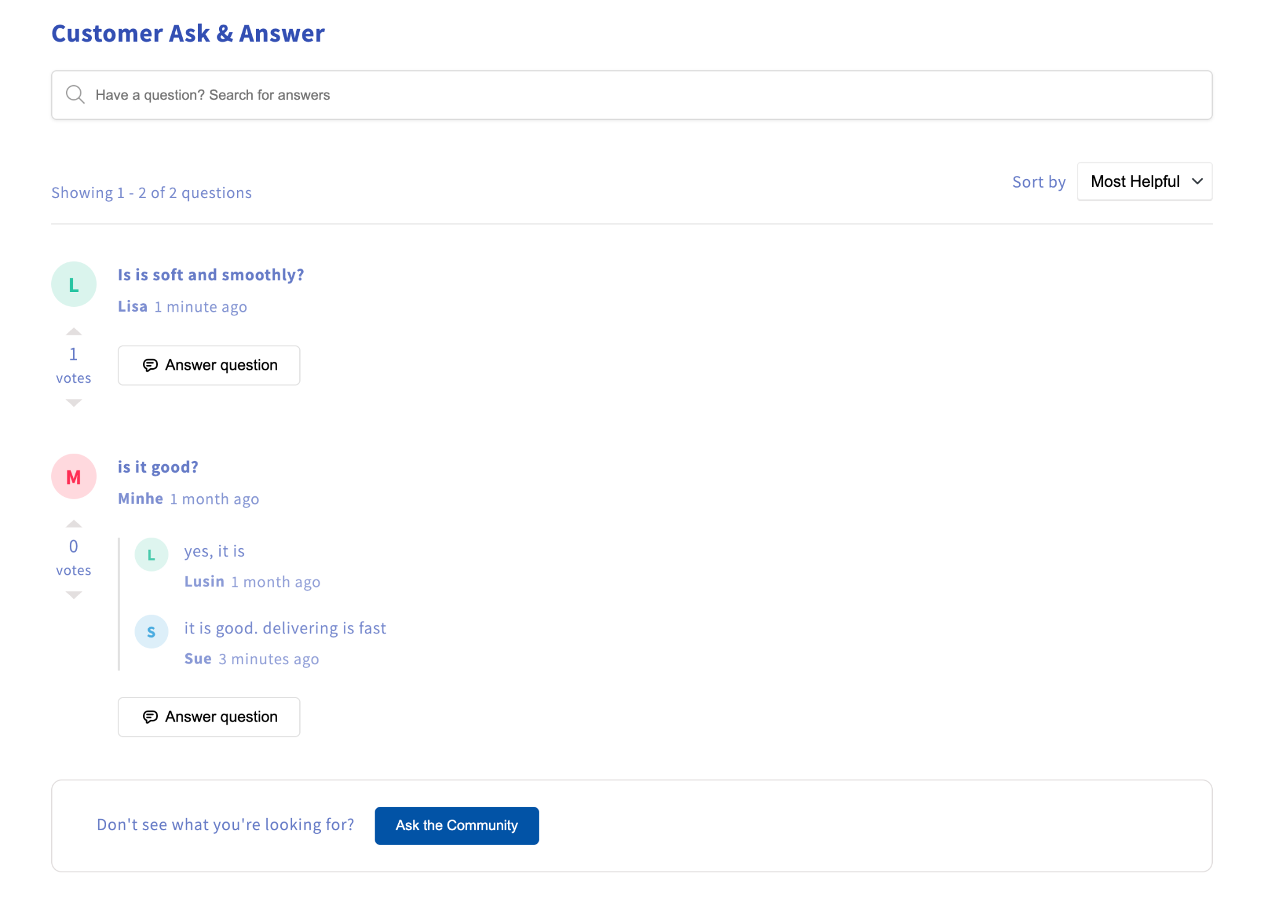1264x900 pixels.
Task: Click the Lusin answer author name
Action: 204,581
